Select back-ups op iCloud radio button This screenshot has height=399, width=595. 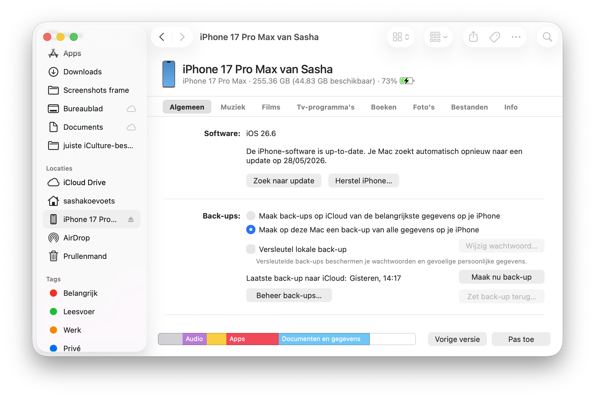click(251, 216)
